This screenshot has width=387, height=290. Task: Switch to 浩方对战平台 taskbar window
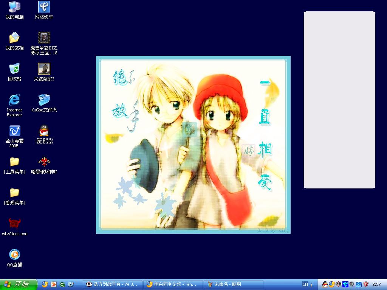(113, 284)
